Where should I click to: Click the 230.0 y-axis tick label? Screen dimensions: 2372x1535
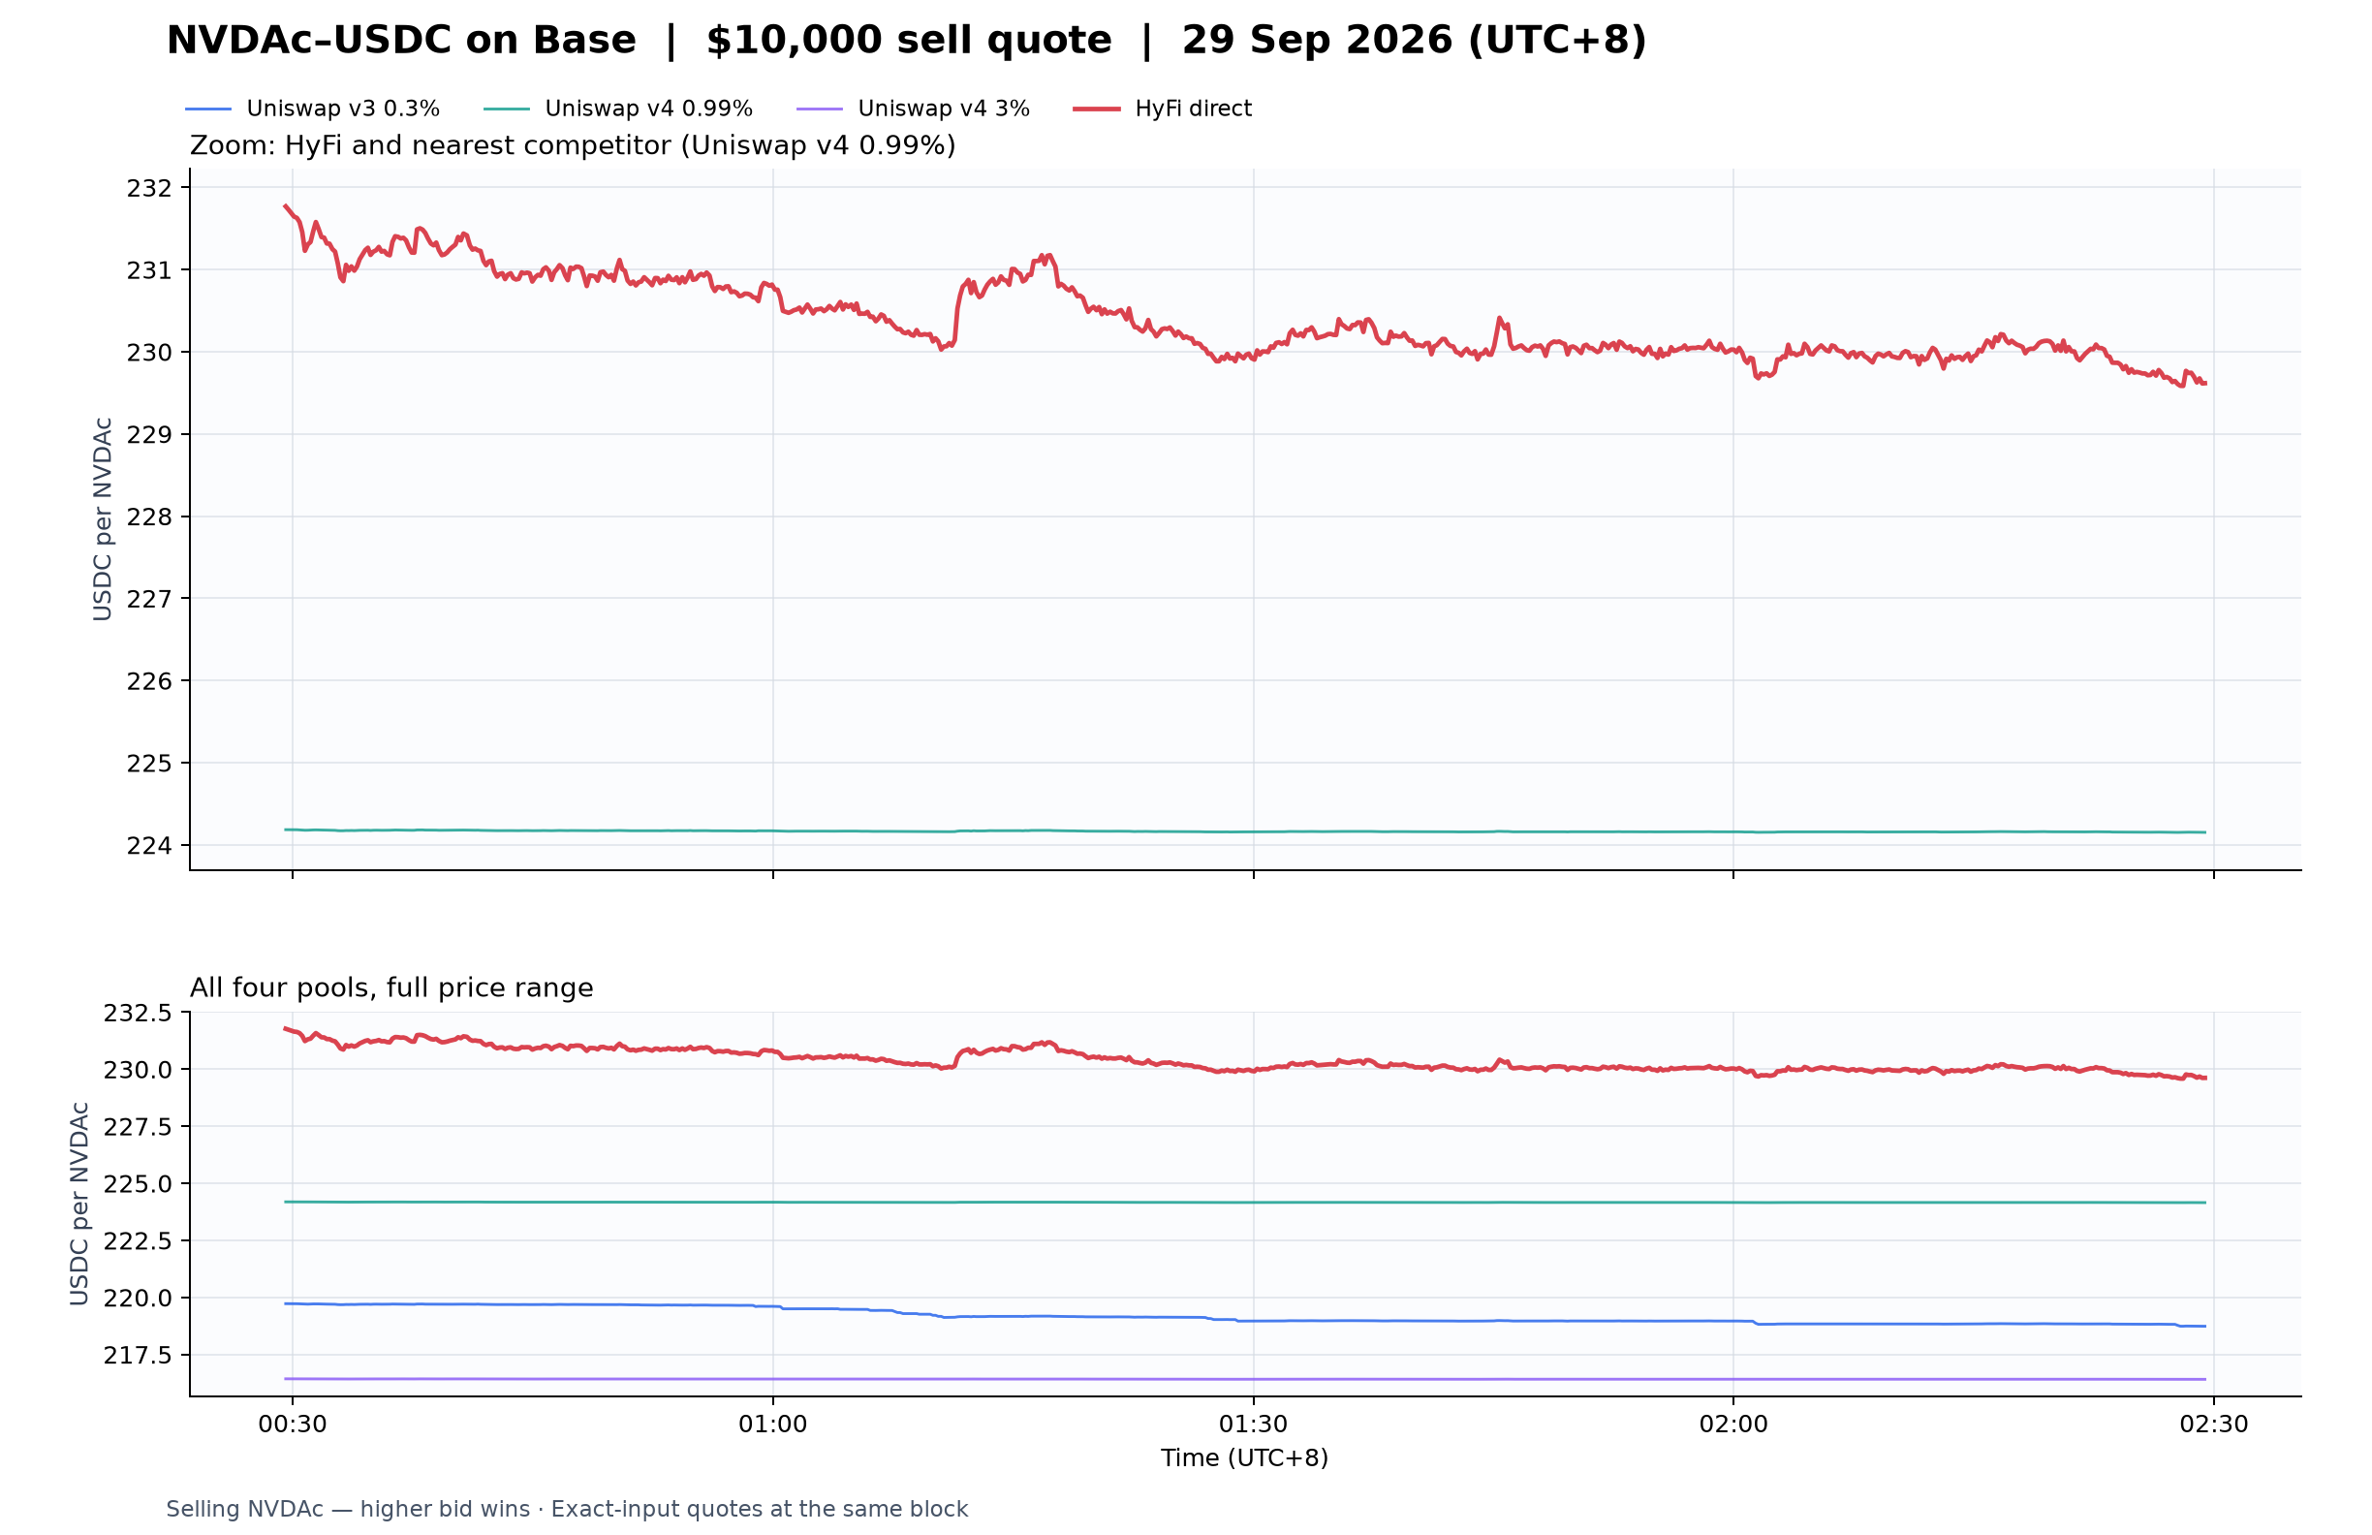(x=138, y=1071)
